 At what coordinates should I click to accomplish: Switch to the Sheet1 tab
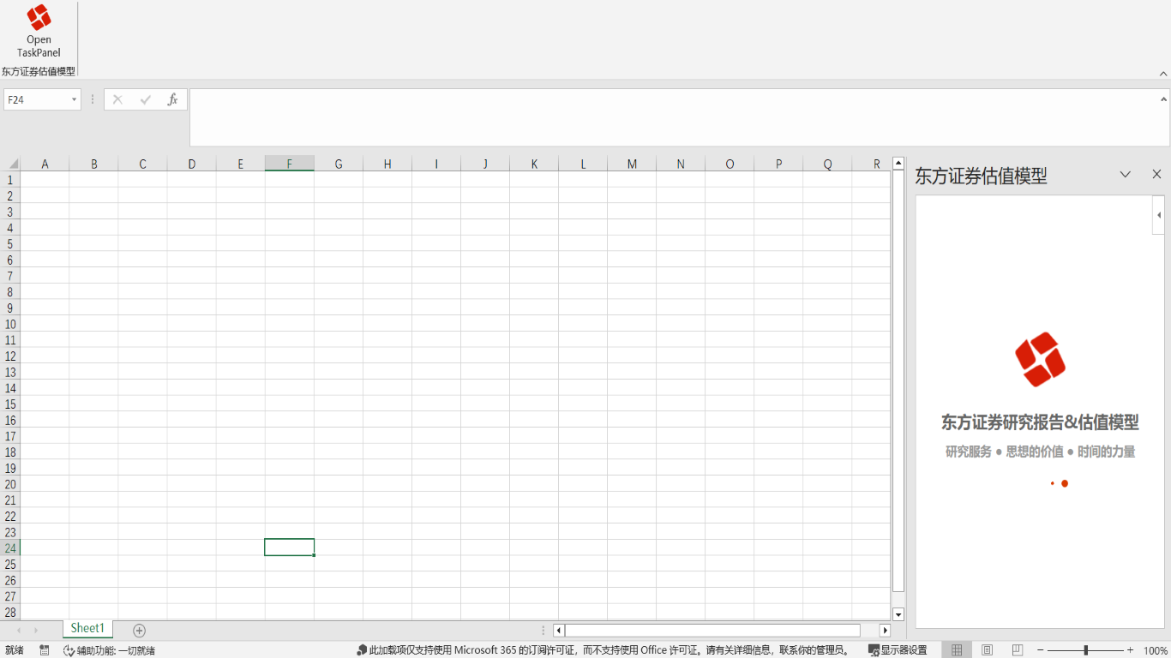coord(87,629)
